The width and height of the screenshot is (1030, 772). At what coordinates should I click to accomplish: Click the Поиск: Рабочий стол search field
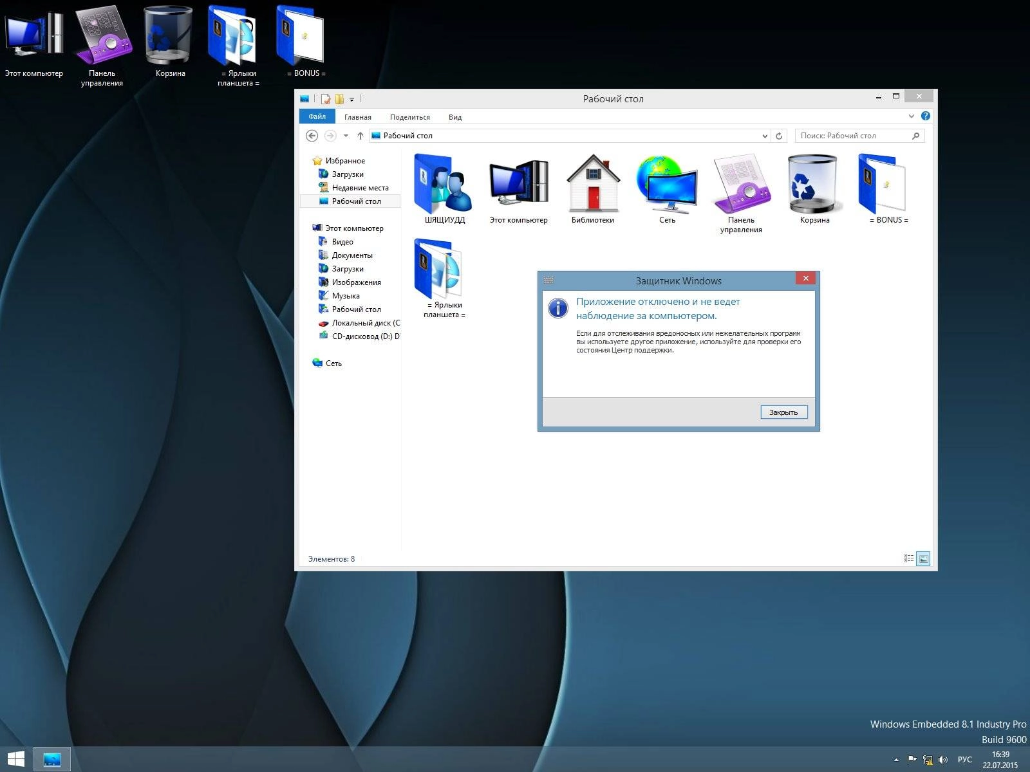tap(859, 136)
